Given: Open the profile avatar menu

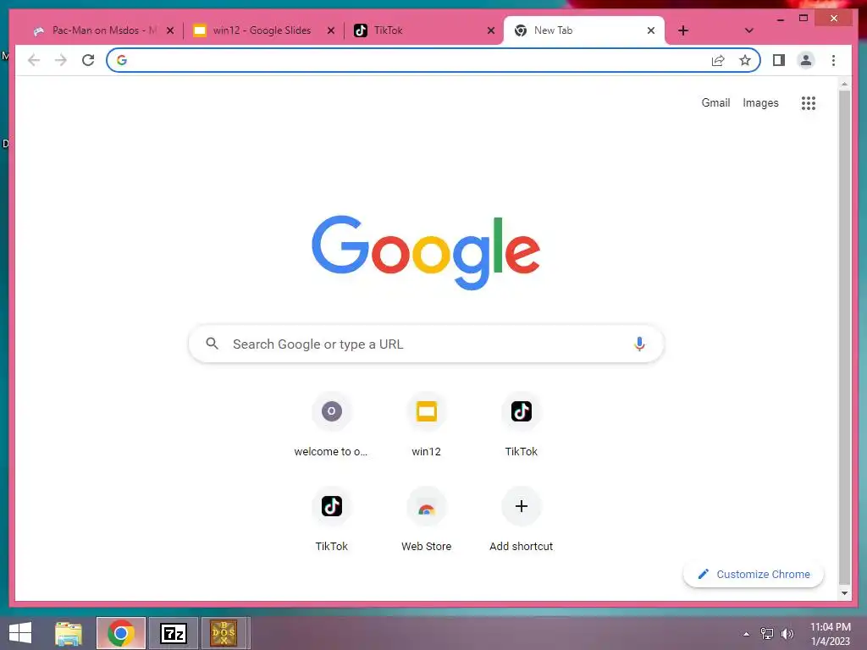Looking at the screenshot, I should click(x=806, y=60).
